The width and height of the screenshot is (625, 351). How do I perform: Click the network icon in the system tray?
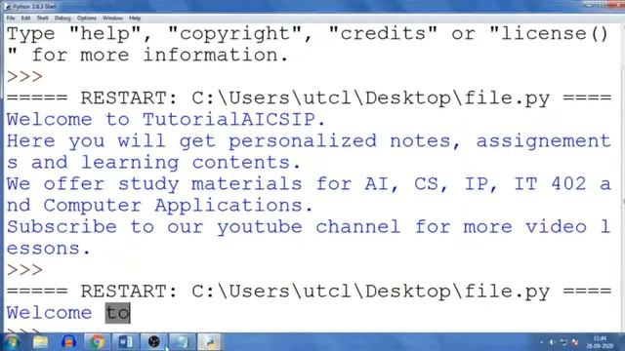(x=563, y=342)
